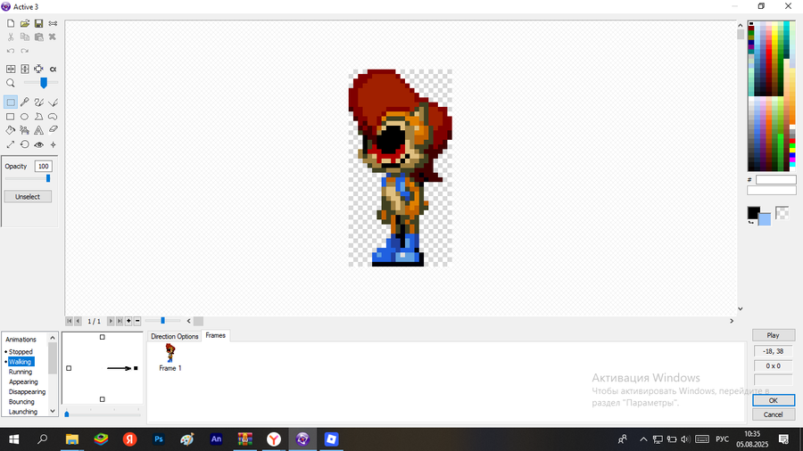
Task: Click the Play button
Action: pos(774,335)
